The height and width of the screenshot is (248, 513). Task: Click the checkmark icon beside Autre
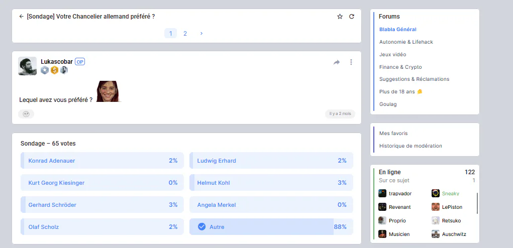202,226
